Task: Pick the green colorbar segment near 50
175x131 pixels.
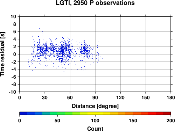Action: pyautogui.click(x=57, y=114)
